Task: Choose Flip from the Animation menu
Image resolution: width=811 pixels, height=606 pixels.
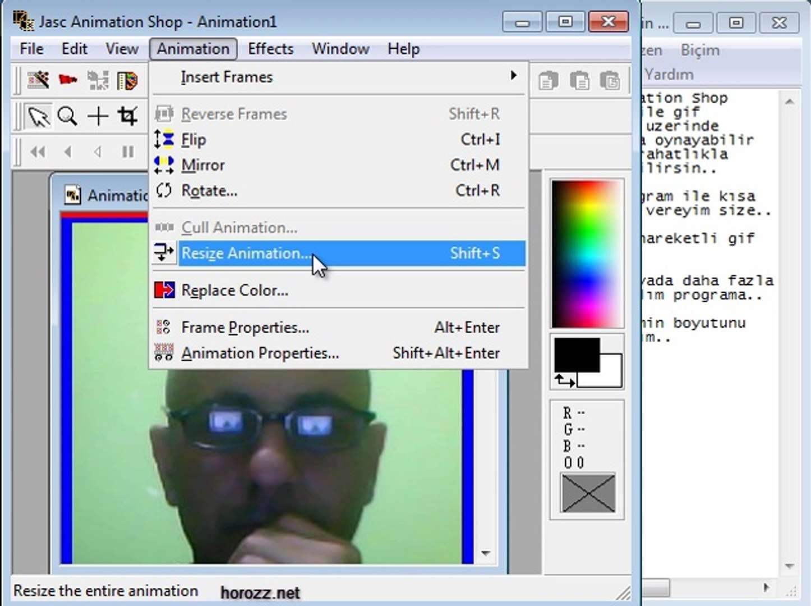Action: click(339, 140)
